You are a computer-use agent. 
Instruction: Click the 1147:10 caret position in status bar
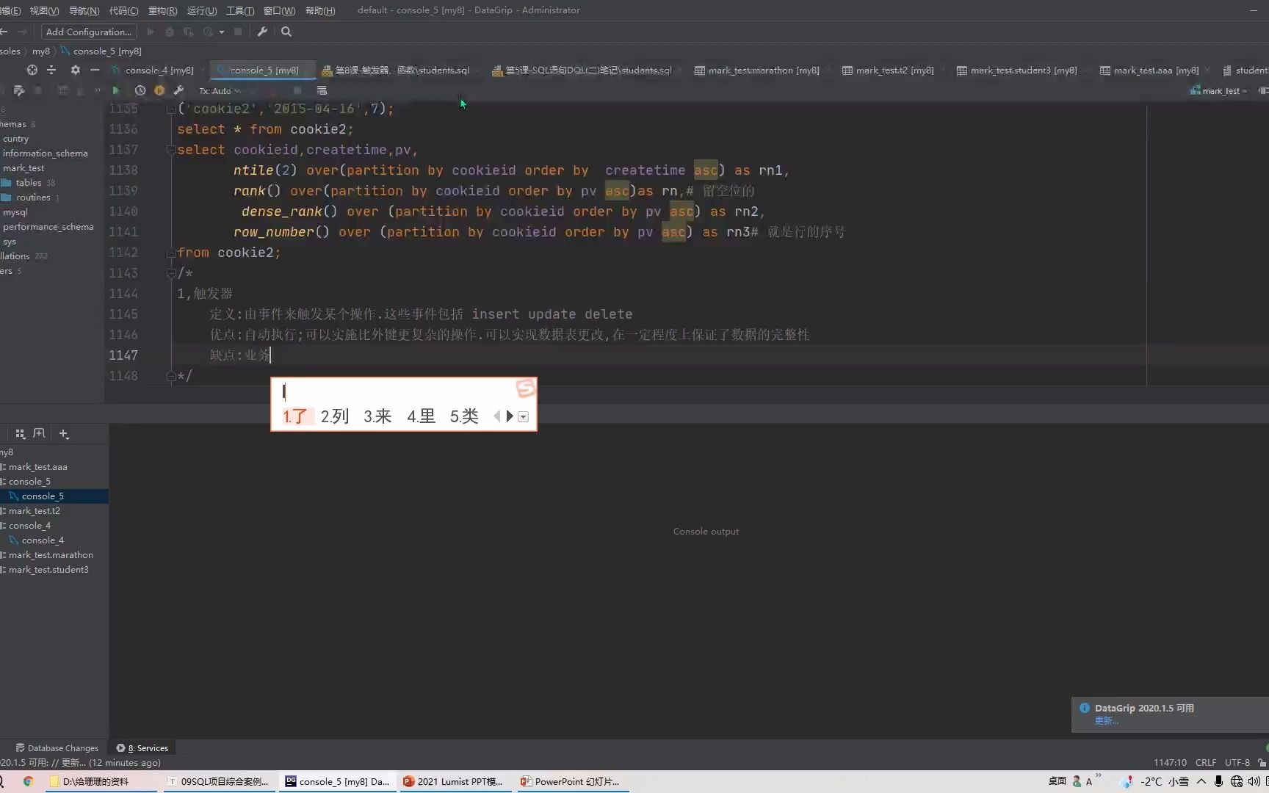(x=1170, y=762)
